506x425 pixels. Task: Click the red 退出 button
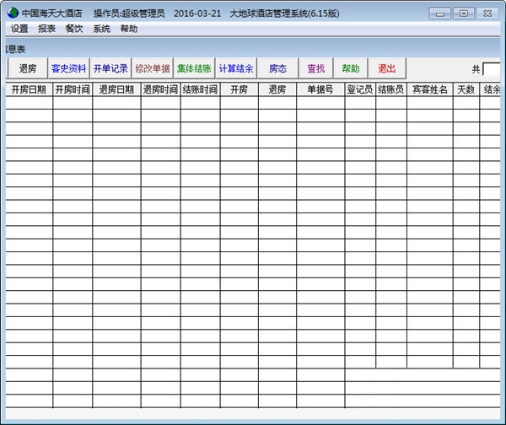point(387,68)
